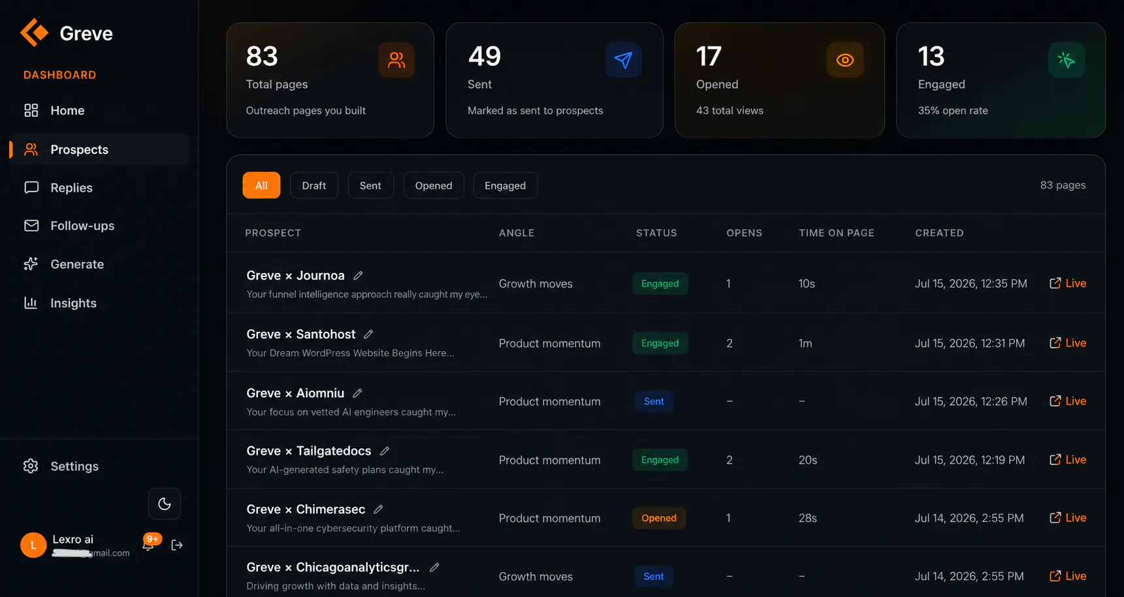Filter prospects by Sent

(x=370, y=186)
